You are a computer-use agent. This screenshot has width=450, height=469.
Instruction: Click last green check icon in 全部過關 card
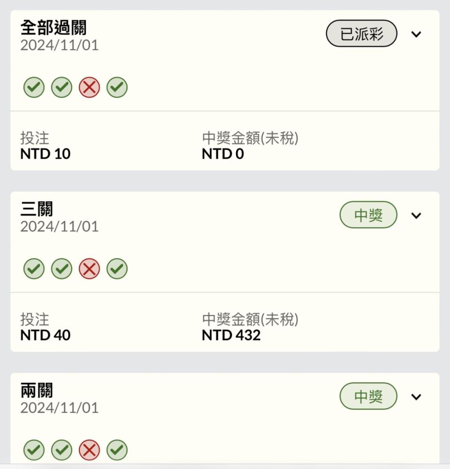[x=117, y=87]
